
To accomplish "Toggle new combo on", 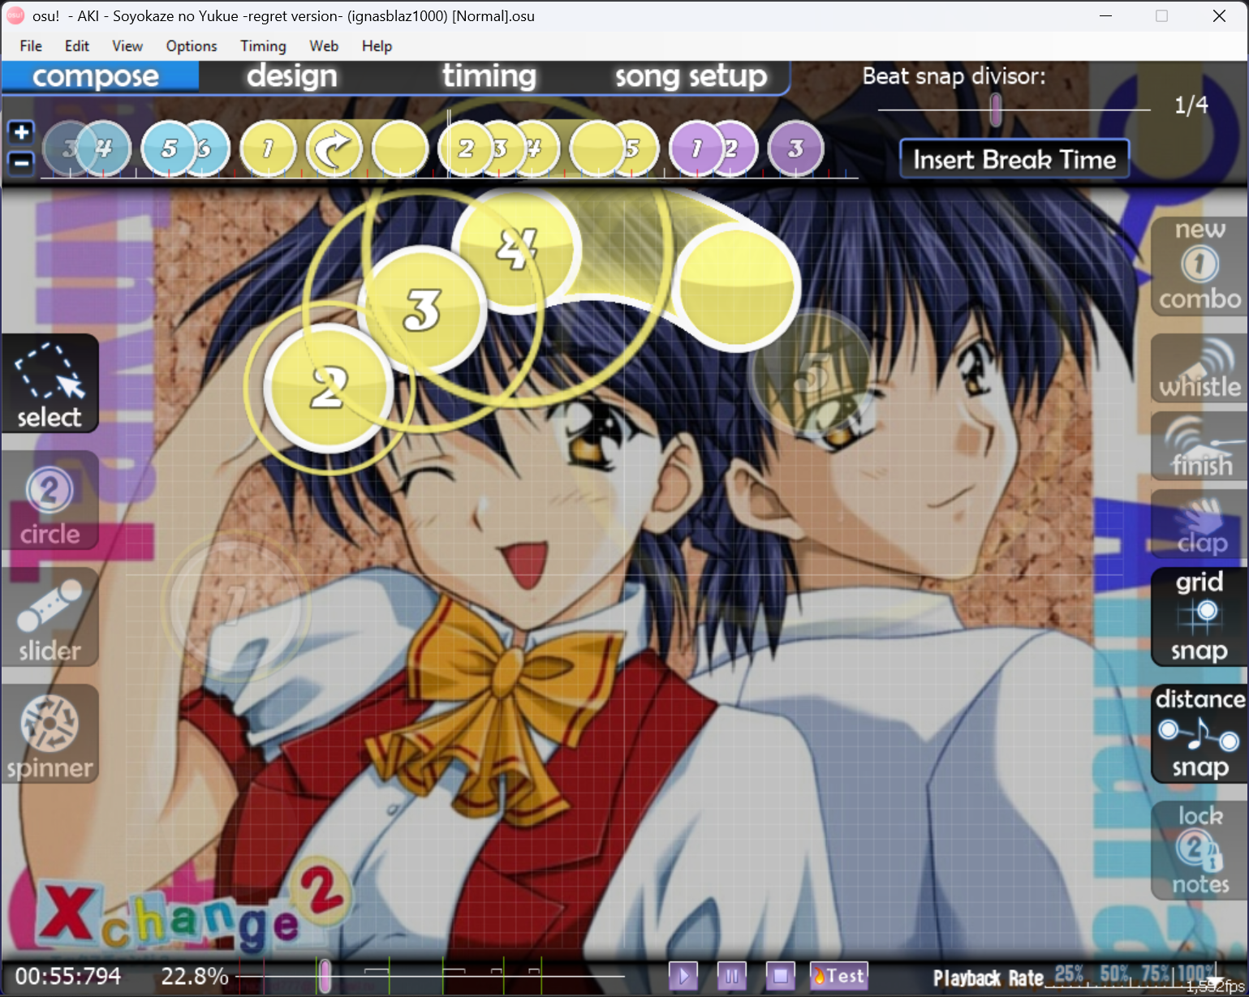I will [x=1199, y=266].
